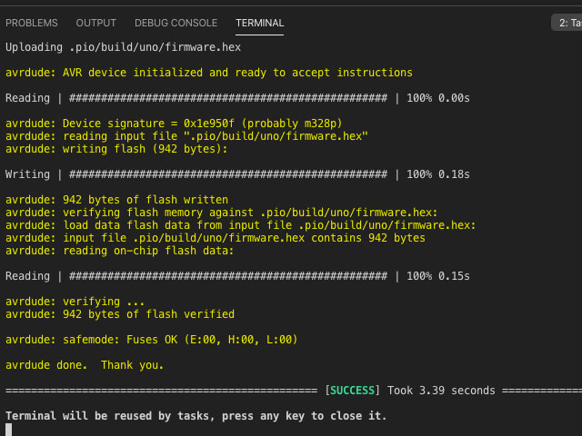Open the terminal selector dropdown
582x436 pixels.
[567, 23]
